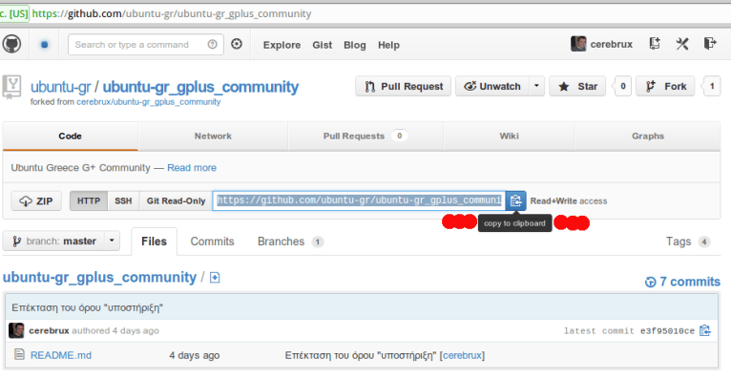Expand the Unwatch dropdown arrow
The image size is (731, 379).
[x=536, y=86]
